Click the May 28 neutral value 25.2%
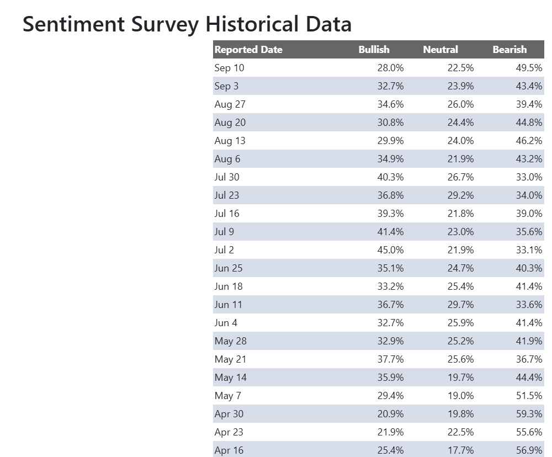Screen dimensions: 552x457 coord(460,341)
